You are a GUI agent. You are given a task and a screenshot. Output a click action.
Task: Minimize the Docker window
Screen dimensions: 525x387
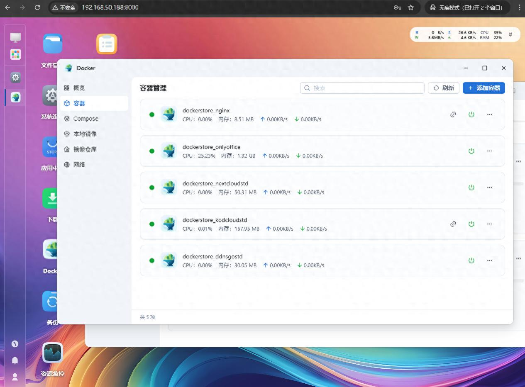point(466,68)
